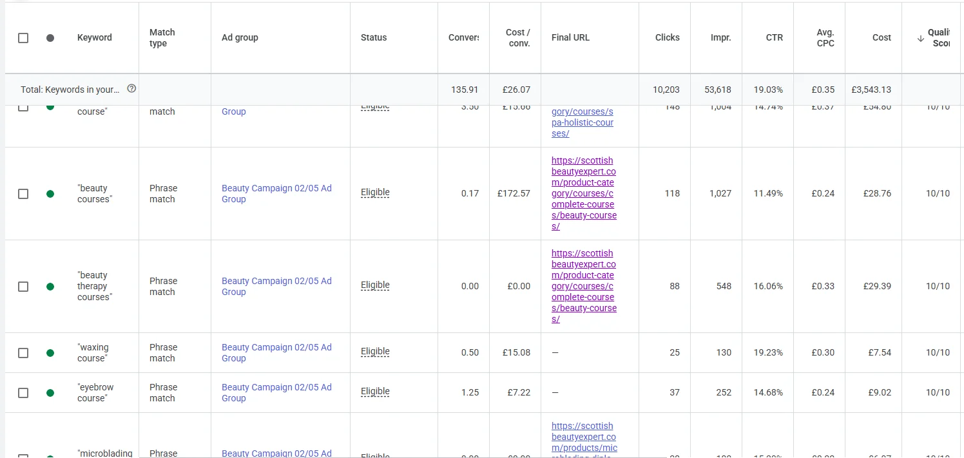Click the "waxing course" keyword text
This screenshot has height=458, width=964.
(93, 353)
